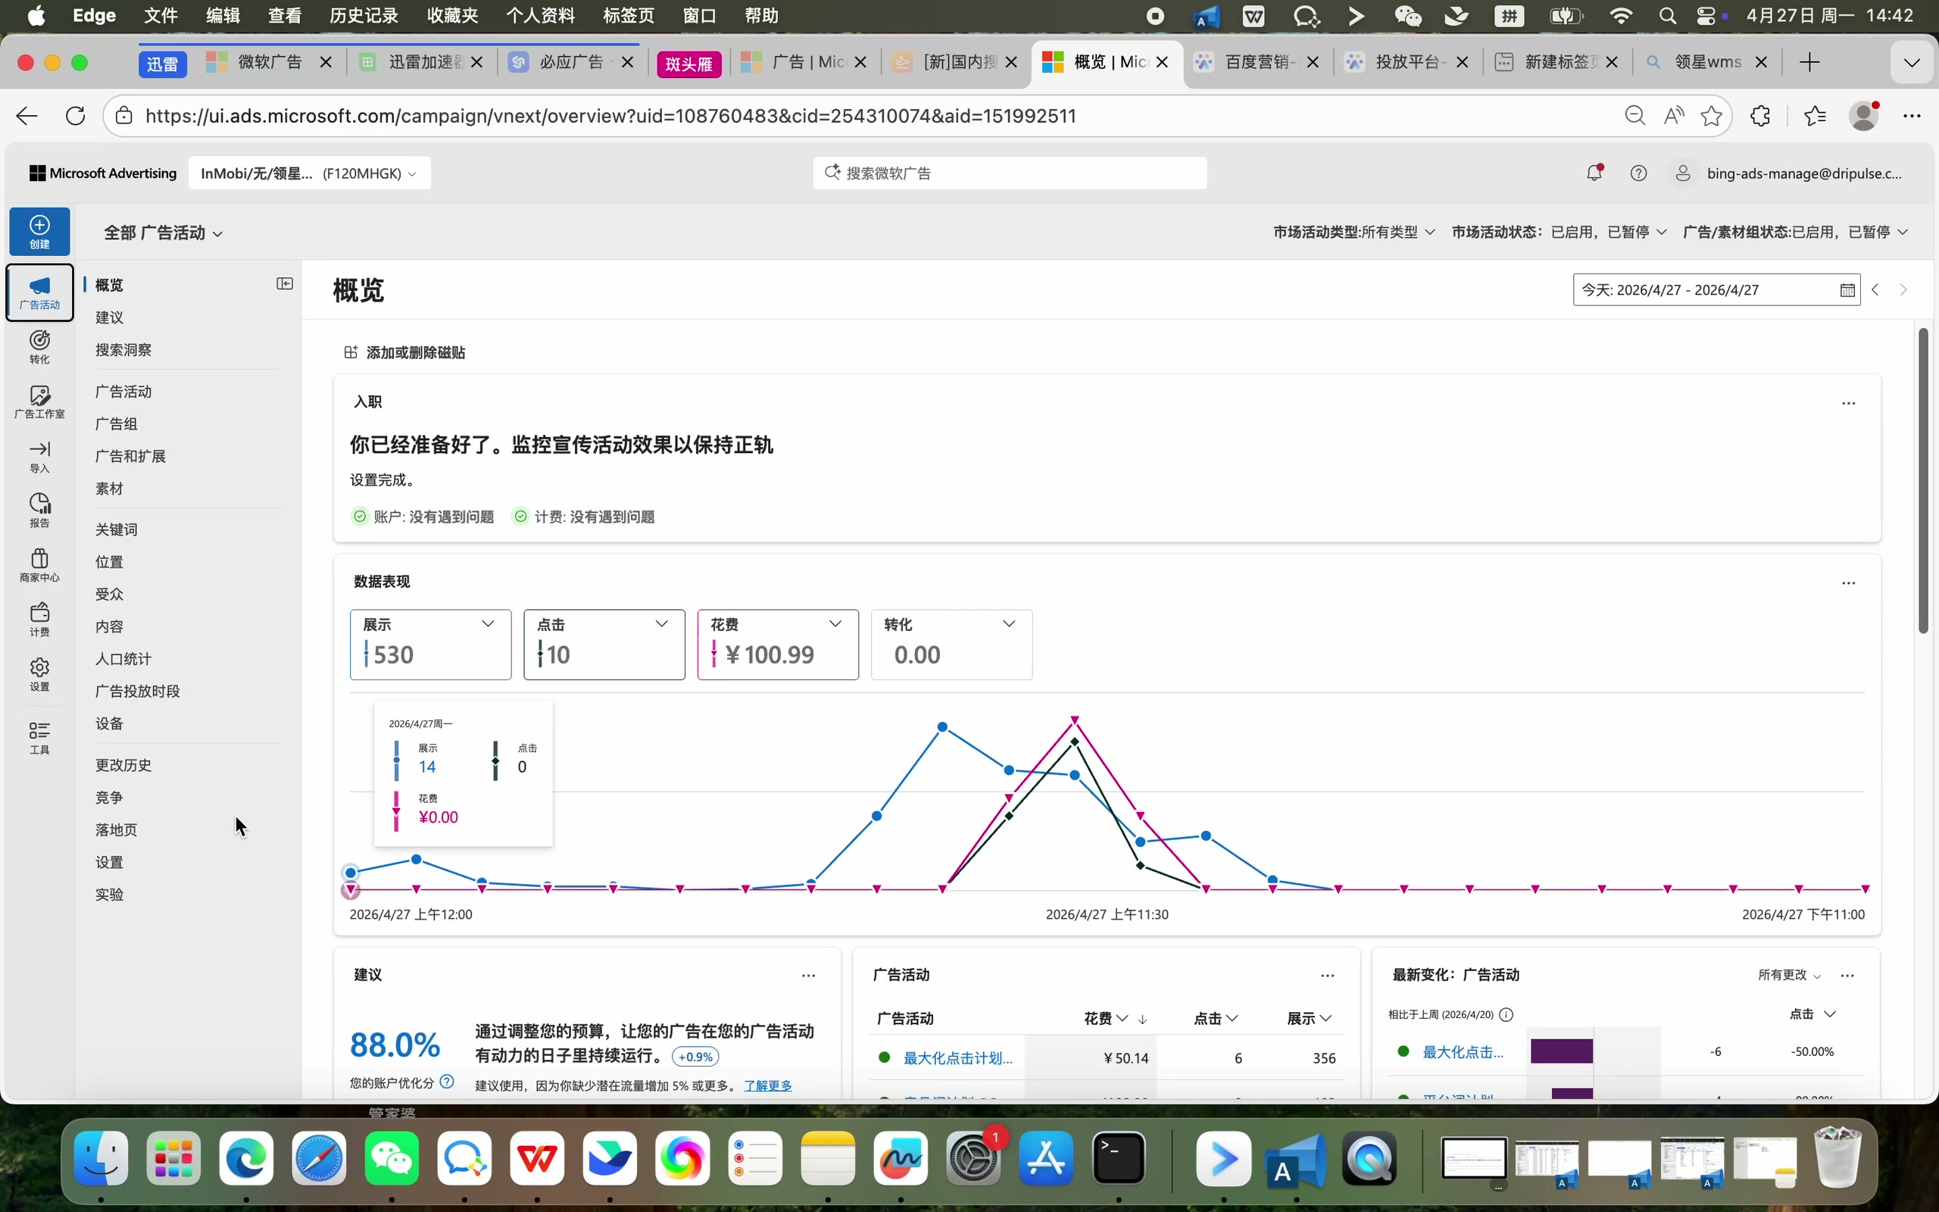Open 建议 card more options ellipsis
This screenshot has height=1212, width=1939.
click(808, 976)
